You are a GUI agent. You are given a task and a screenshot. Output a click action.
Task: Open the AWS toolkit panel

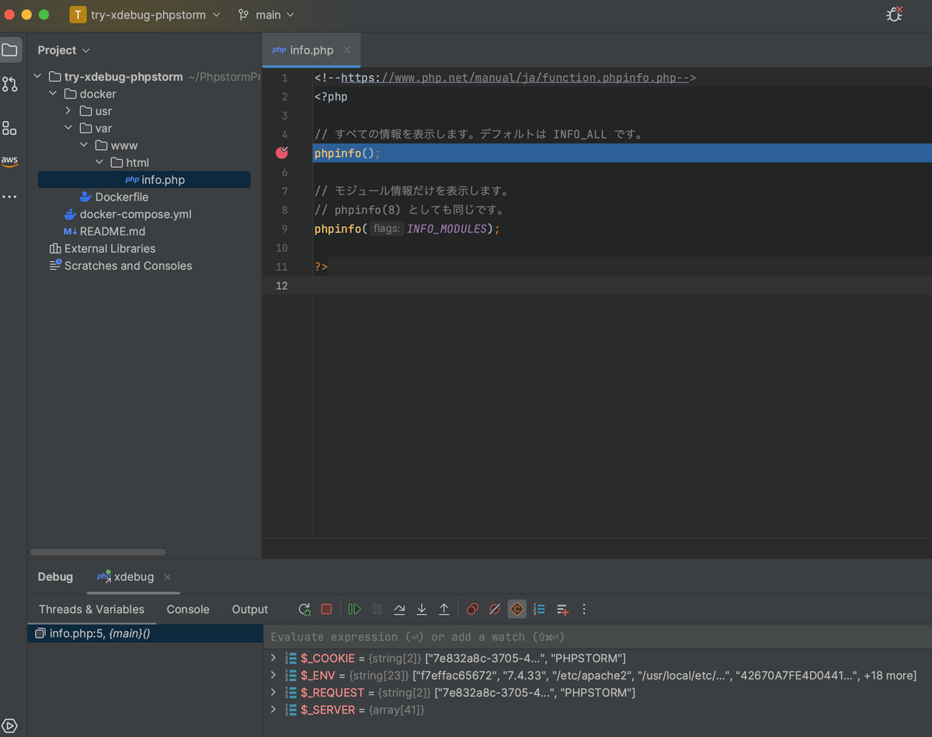pos(9,161)
